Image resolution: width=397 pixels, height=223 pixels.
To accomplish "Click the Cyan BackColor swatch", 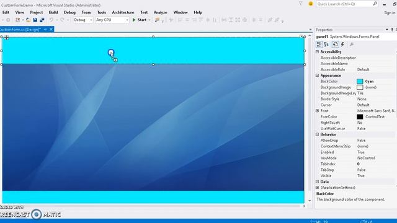I will [x=360, y=81].
